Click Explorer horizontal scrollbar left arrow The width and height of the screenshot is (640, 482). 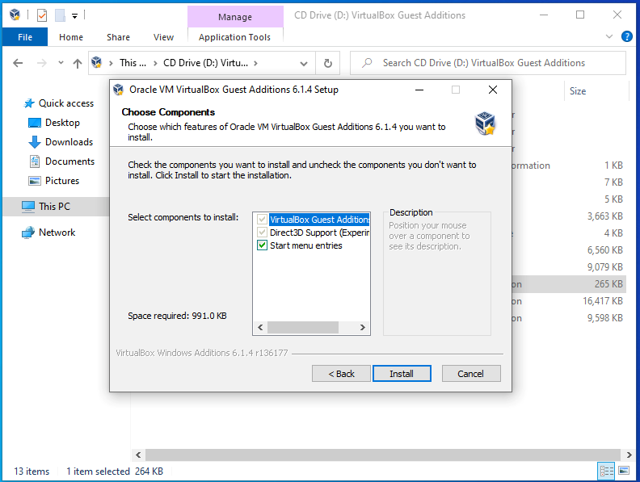coord(138,455)
